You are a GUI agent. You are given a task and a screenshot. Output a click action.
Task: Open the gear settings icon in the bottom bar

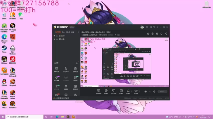154,91
